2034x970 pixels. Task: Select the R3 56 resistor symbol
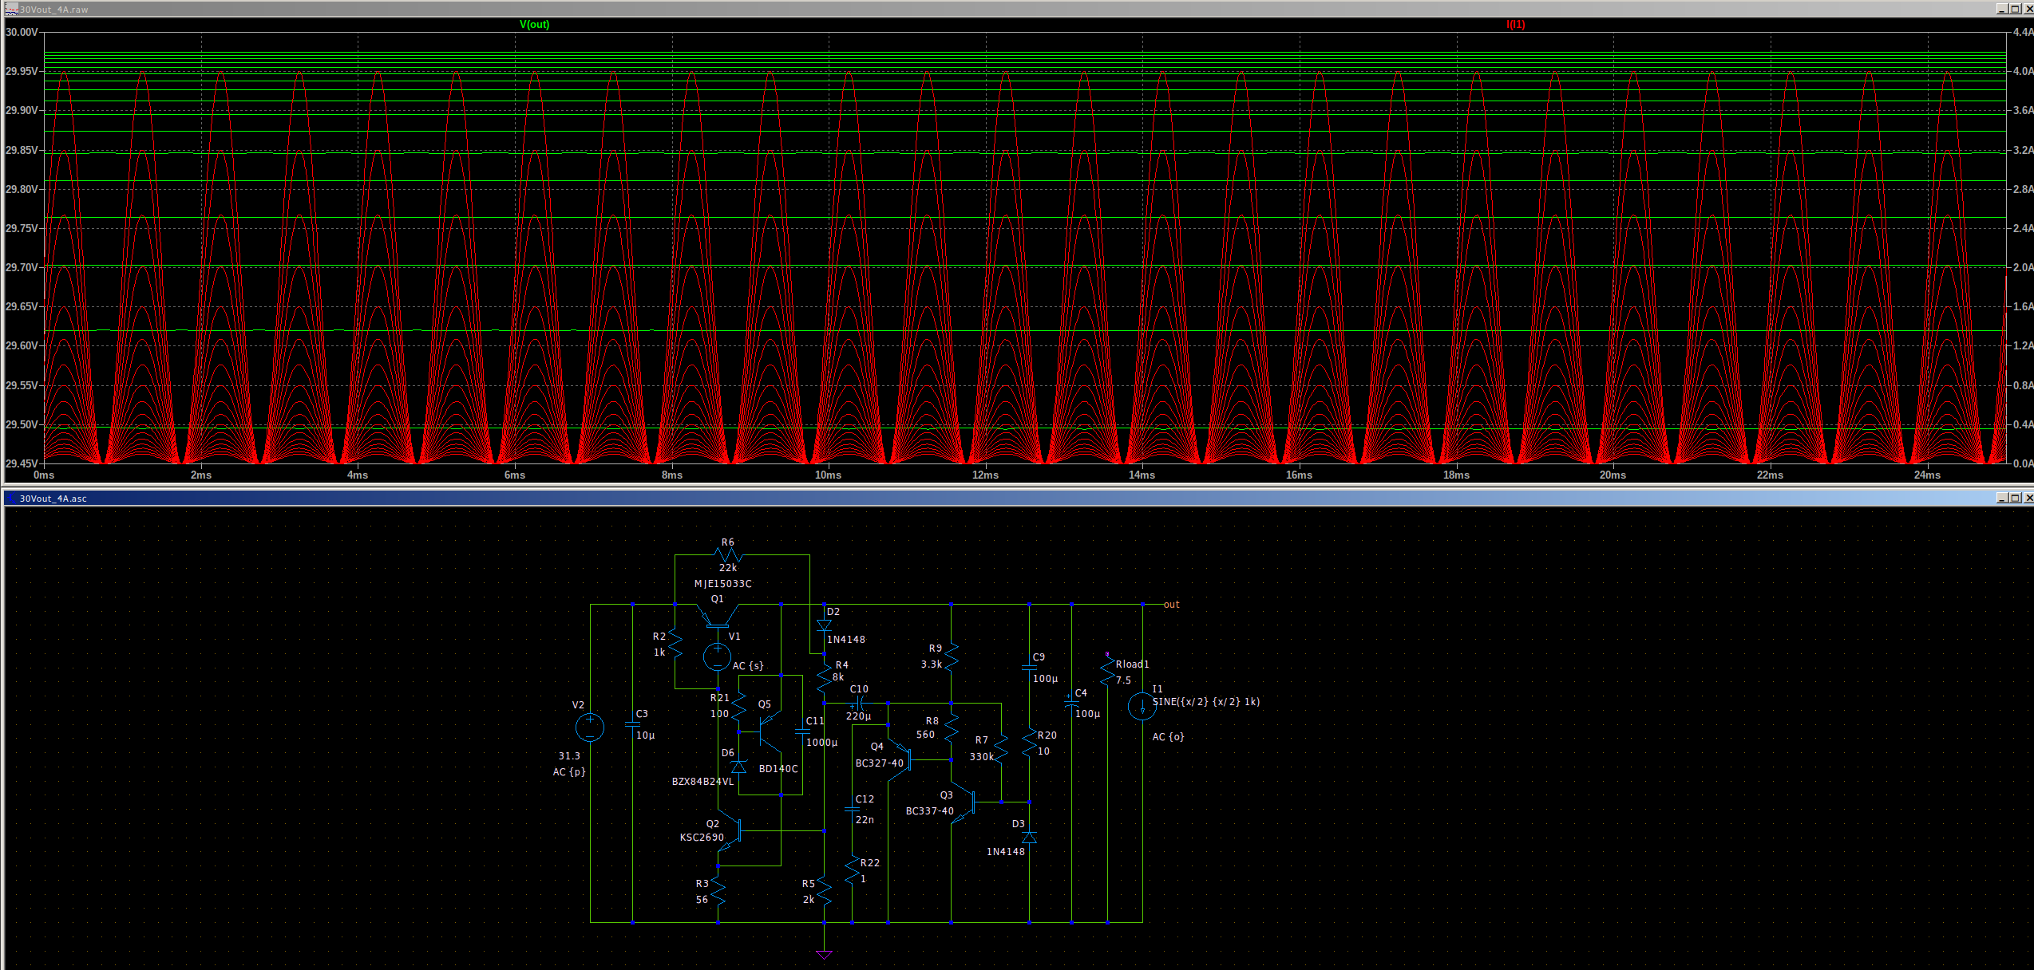coord(718,891)
